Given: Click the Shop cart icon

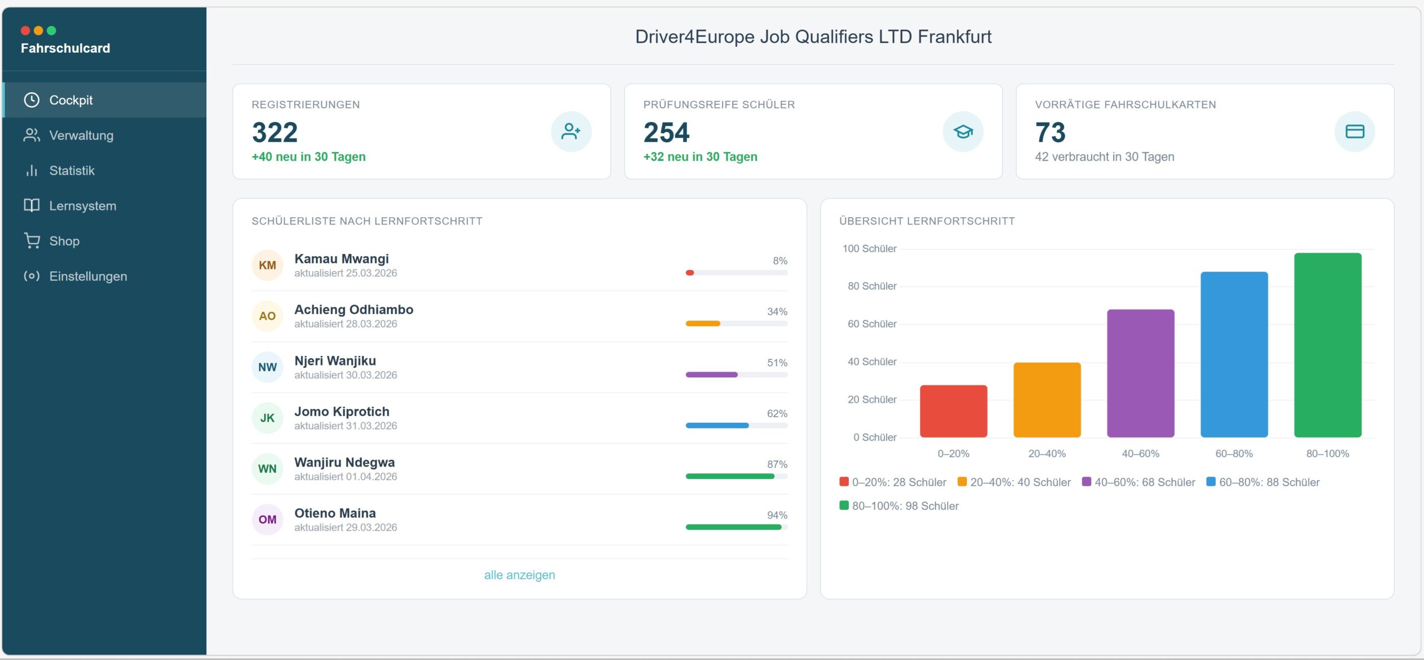Looking at the screenshot, I should point(32,241).
